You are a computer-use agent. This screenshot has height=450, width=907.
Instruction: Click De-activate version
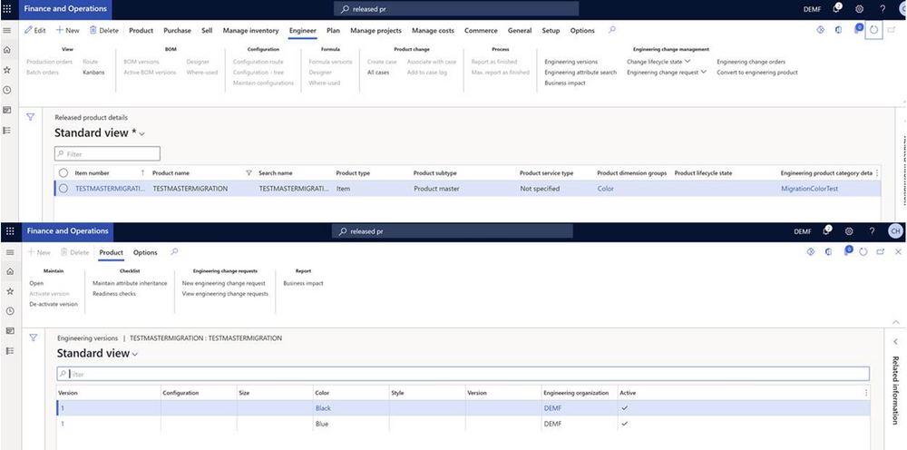[x=54, y=304]
